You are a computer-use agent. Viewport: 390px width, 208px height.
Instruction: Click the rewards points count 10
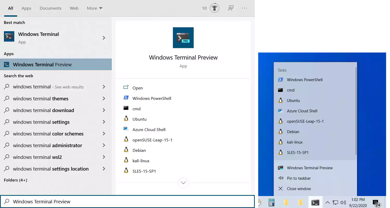coord(204,8)
